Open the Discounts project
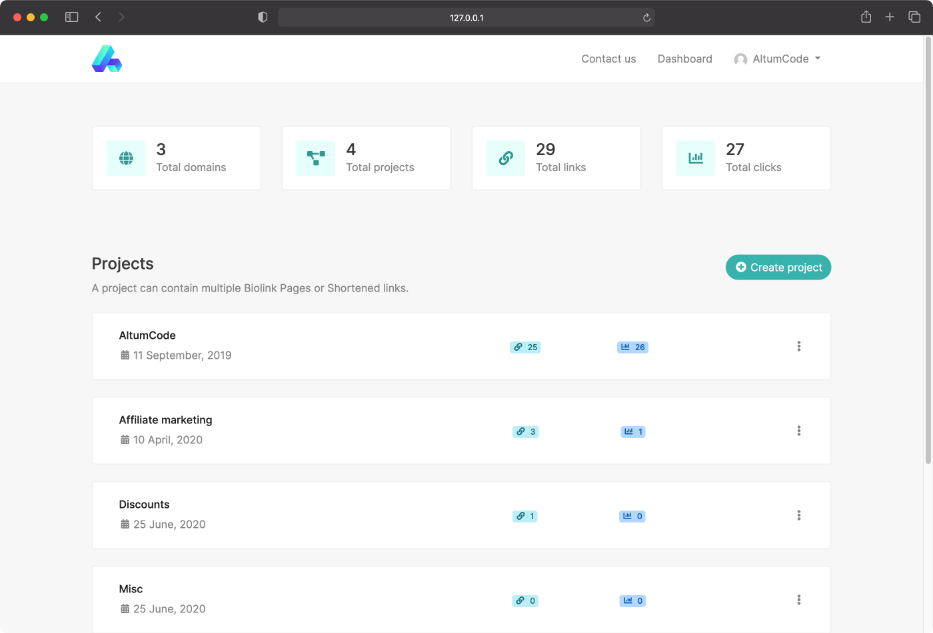This screenshot has height=633, width=933. coord(144,505)
